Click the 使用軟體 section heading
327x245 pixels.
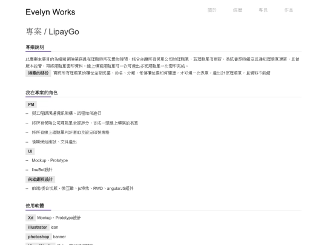[35, 206]
